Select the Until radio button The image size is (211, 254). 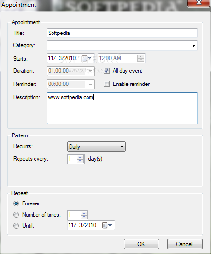[x=16, y=226]
